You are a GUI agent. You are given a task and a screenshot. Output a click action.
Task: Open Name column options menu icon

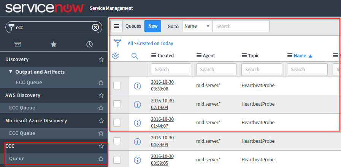(290, 56)
